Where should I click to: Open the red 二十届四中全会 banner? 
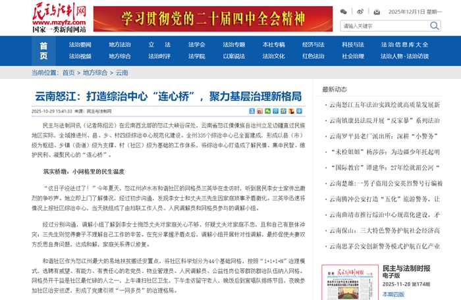tap(212, 18)
